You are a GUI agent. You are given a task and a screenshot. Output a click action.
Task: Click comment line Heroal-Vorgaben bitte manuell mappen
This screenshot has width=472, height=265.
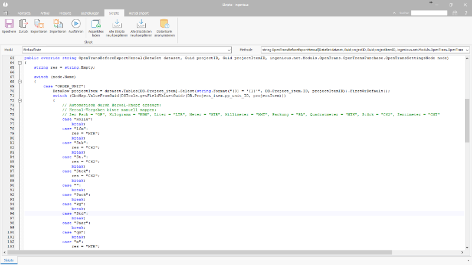click(x=109, y=110)
